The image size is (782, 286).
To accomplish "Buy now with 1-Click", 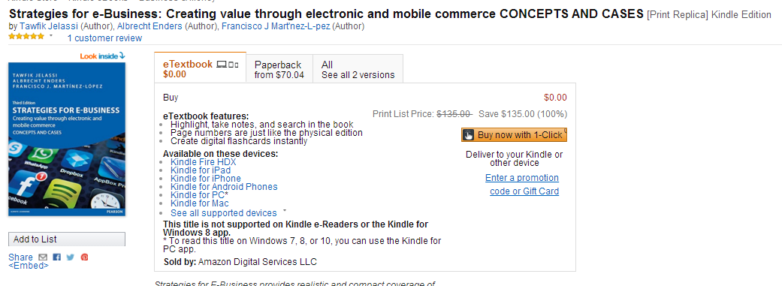I will coord(514,135).
